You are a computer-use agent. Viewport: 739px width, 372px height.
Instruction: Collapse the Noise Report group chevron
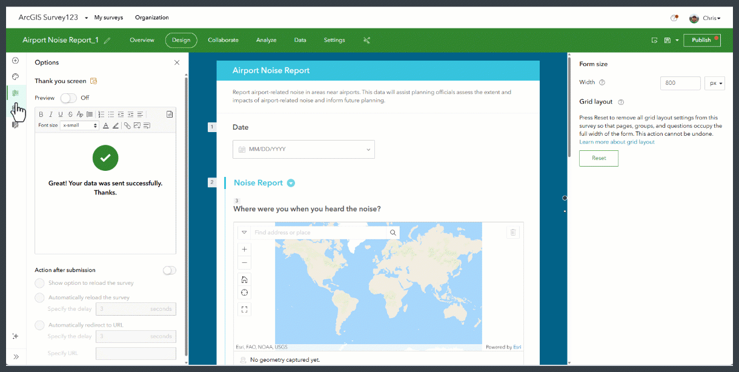tap(291, 182)
